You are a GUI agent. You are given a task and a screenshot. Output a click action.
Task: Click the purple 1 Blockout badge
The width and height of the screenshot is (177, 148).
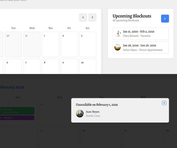pyautogui.click(x=17, y=118)
